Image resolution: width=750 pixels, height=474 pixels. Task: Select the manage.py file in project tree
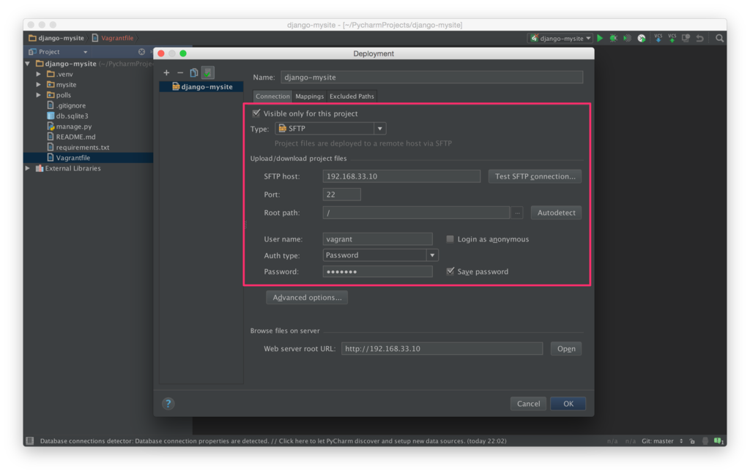[x=73, y=126]
